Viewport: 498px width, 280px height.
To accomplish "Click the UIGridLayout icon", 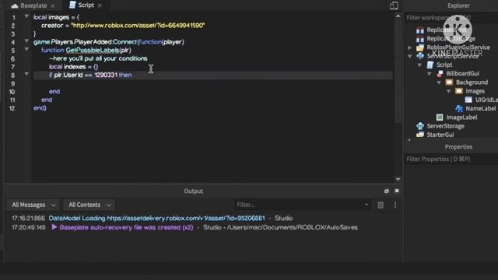I will click(x=468, y=100).
